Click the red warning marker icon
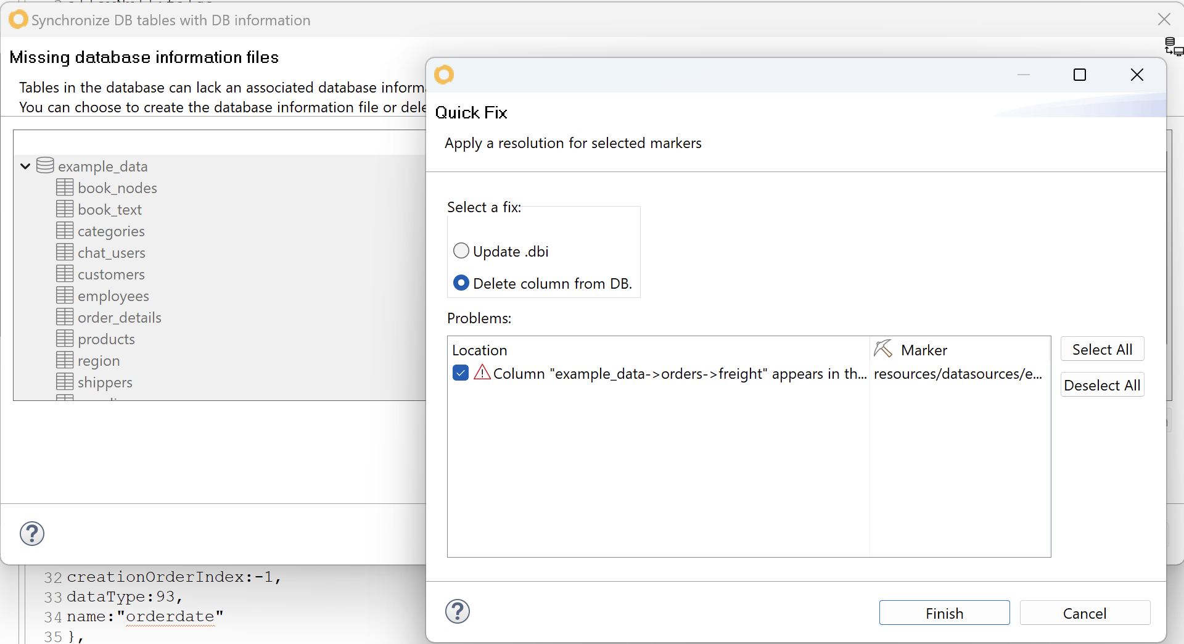 (x=482, y=373)
